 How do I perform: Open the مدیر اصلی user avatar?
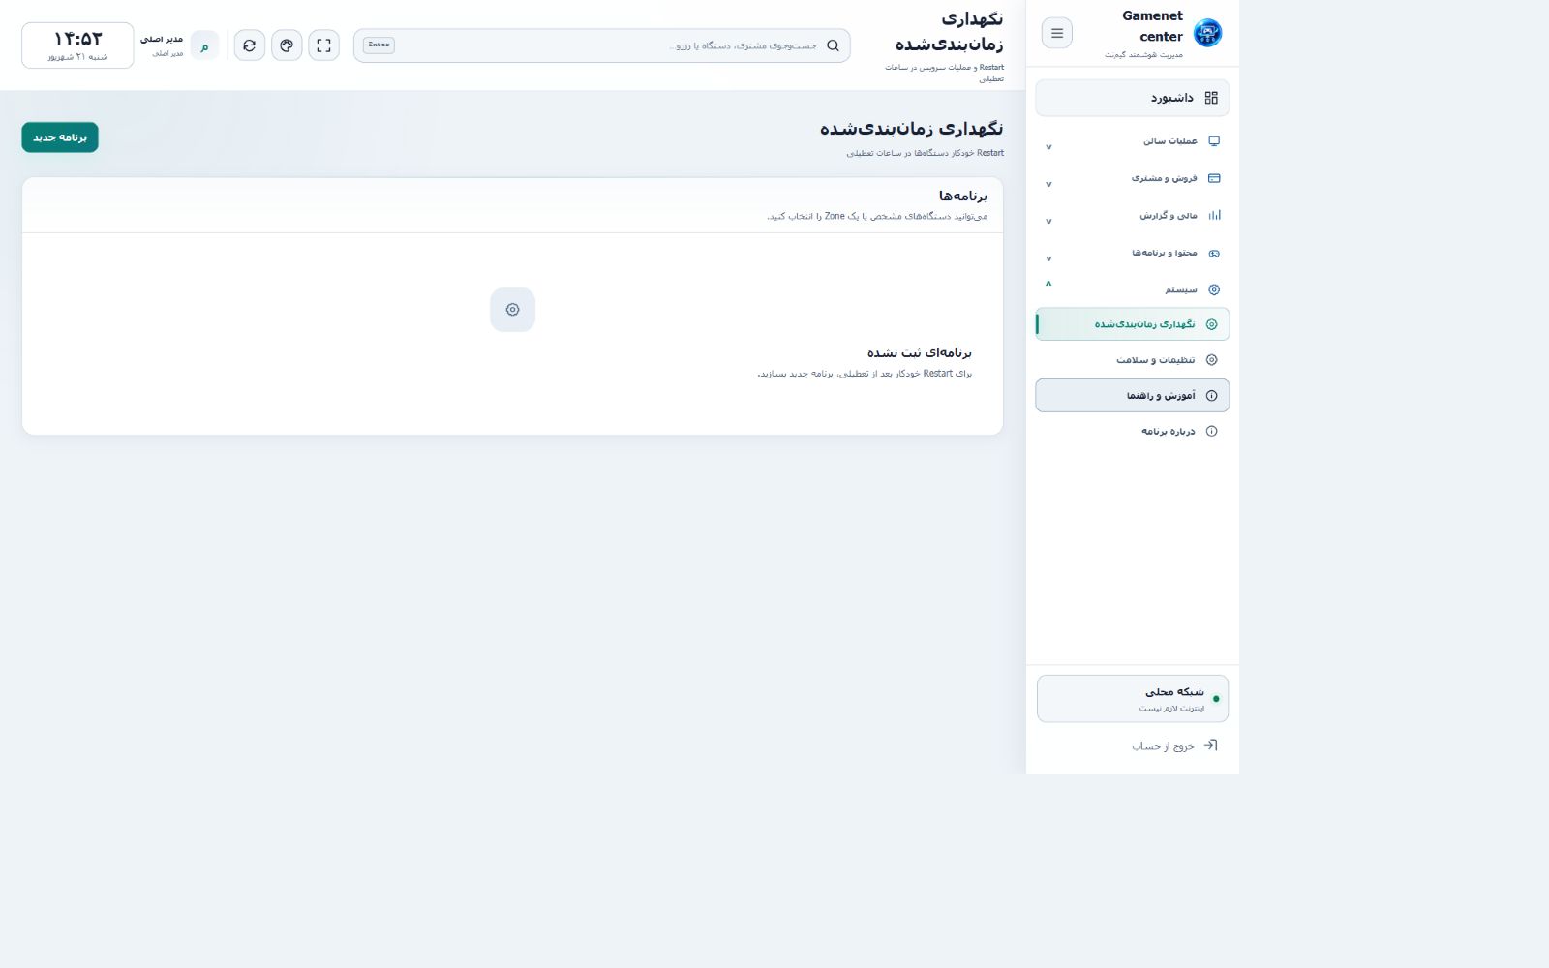pos(204,45)
